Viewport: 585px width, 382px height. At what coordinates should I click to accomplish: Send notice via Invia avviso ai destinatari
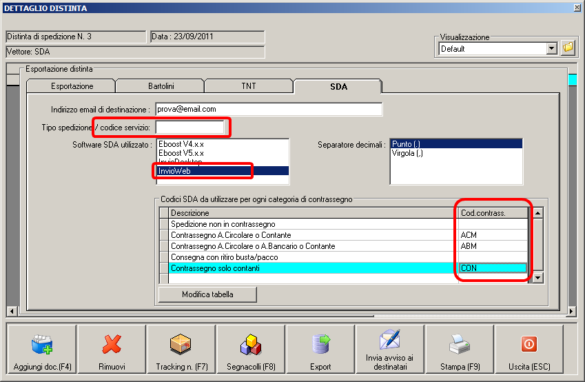point(389,349)
